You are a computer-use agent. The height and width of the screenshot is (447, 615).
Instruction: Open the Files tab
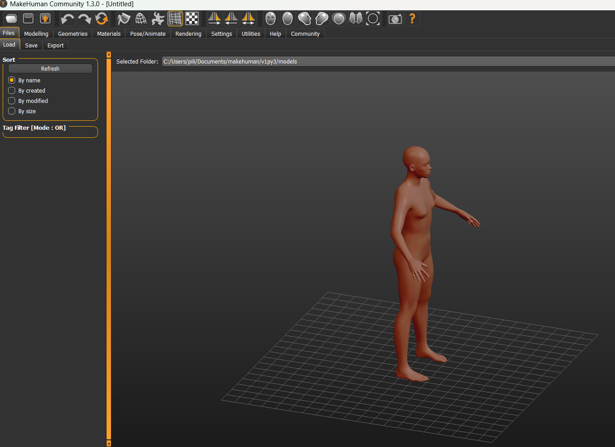click(x=9, y=33)
